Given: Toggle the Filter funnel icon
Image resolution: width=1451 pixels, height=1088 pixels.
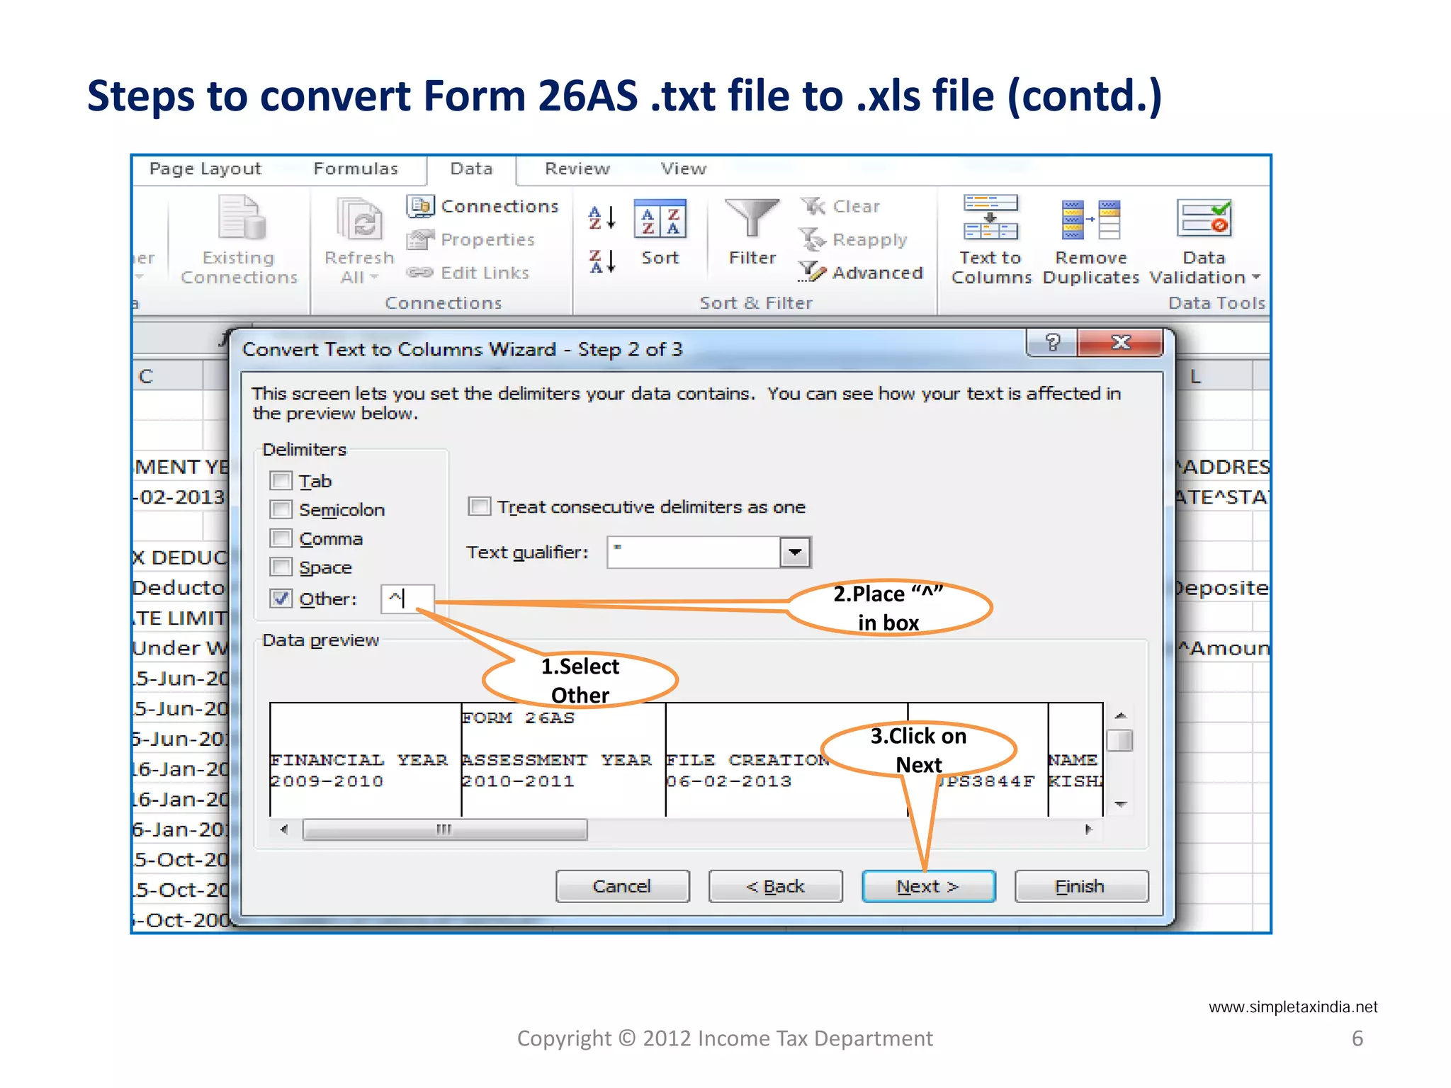Looking at the screenshot, I should (752, 217).
